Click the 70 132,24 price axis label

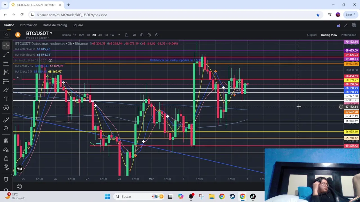352,42
